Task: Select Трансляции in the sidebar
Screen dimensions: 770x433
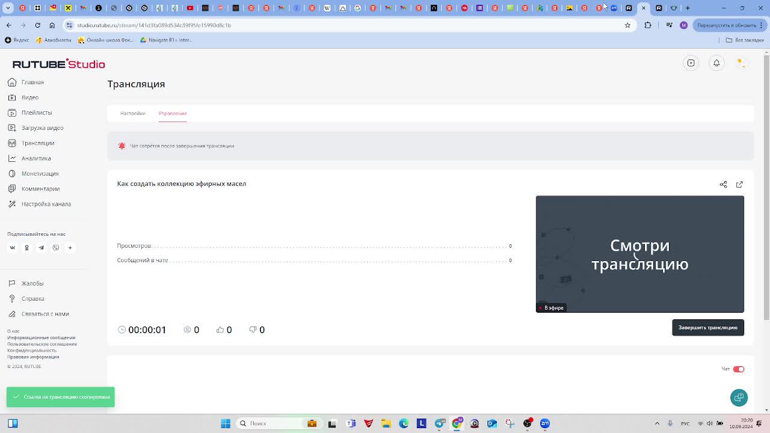Action: pos(31,143)
